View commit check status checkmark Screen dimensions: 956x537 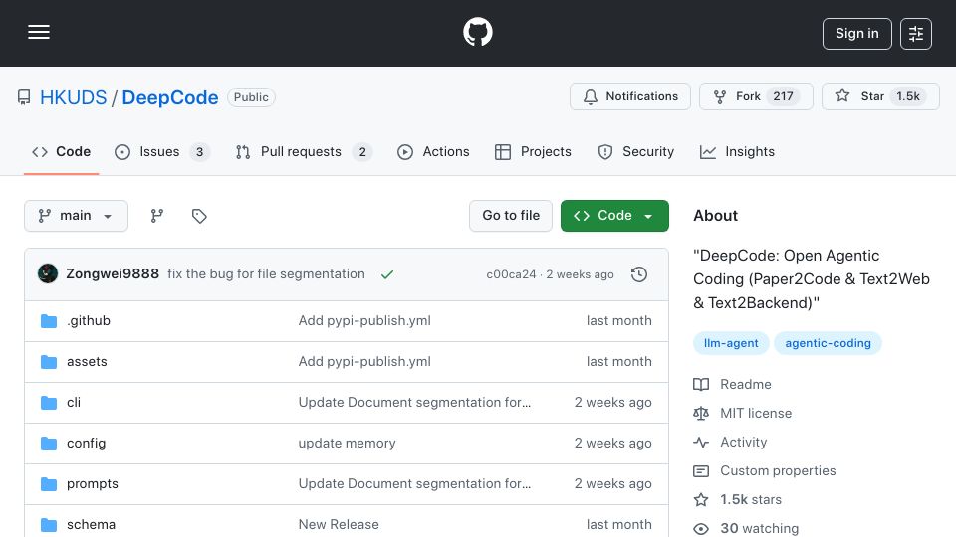(x=387, y=274)
